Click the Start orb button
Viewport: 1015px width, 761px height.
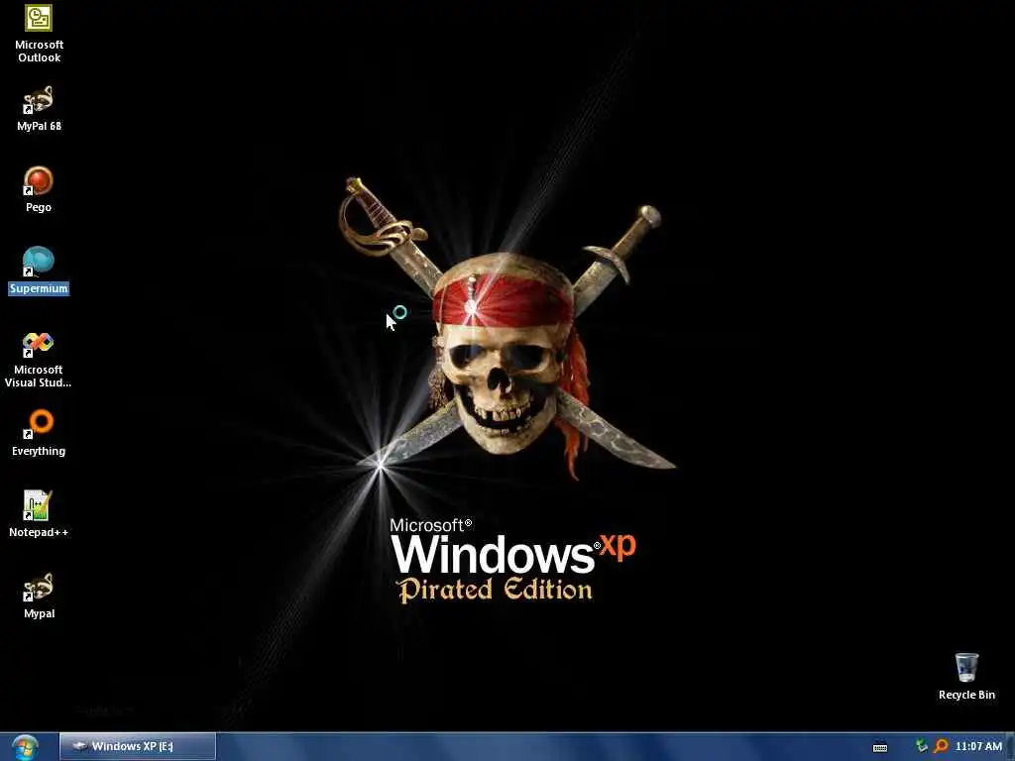pos(25,747)
